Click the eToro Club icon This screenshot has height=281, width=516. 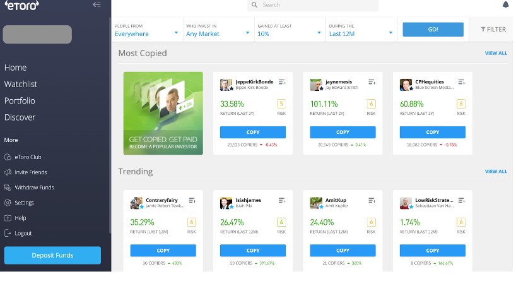8,157
